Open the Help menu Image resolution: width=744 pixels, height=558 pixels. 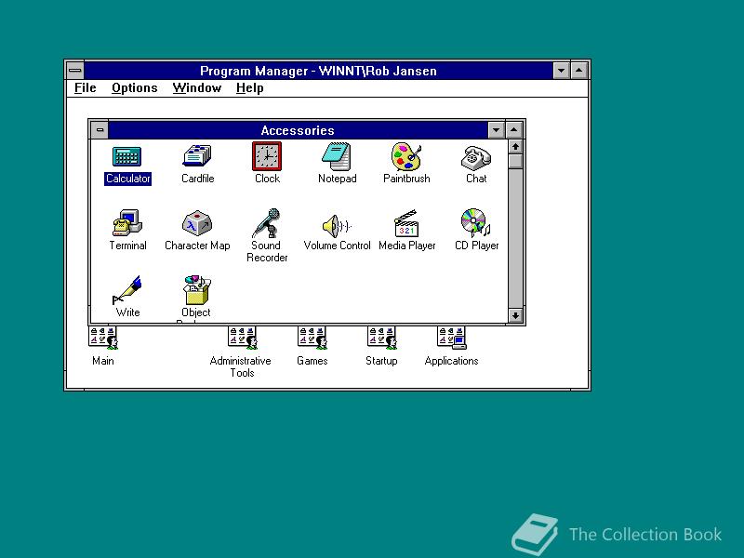coord(249,88)
